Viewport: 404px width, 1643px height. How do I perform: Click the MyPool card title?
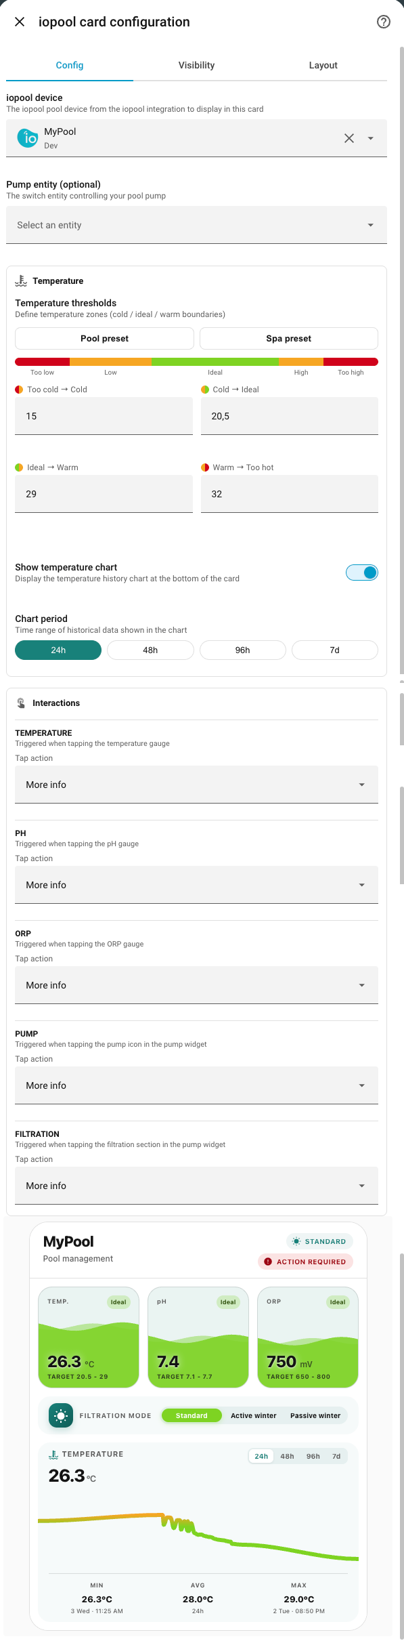coord(68,1241)
